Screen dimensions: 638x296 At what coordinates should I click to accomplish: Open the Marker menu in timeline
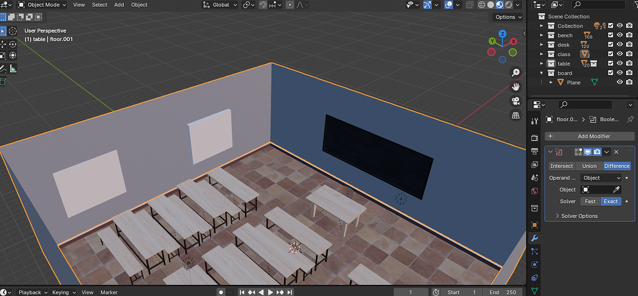pos(109,292)
